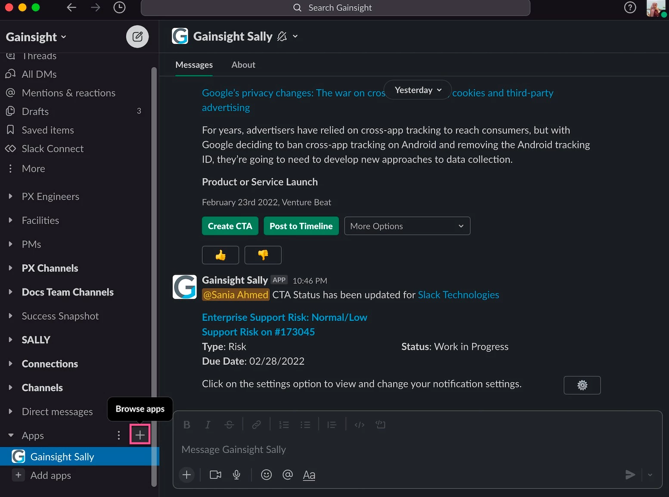Open the Slack Technologies link
Viewport: 669px width, 497px height.
(458, 295)
